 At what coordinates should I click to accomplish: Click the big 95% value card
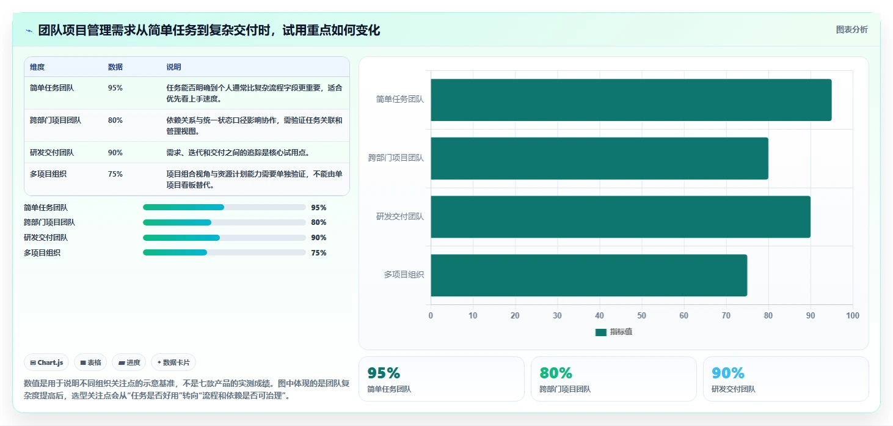tap(442, 379)
